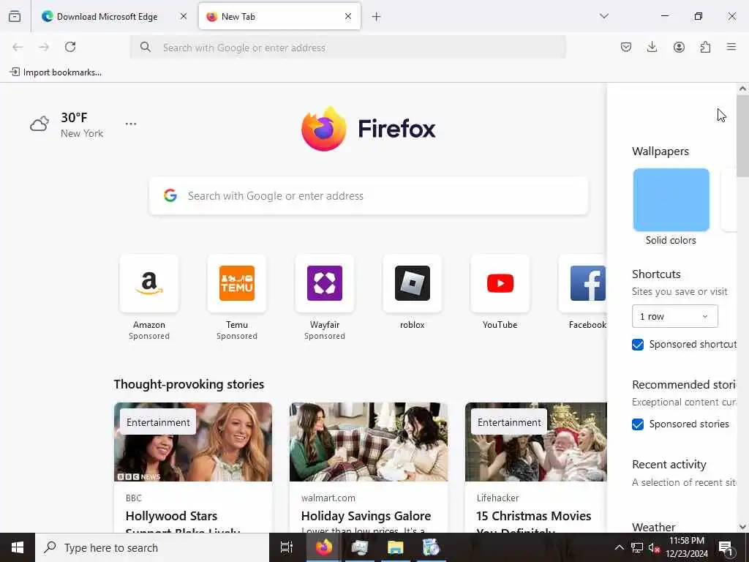Go back with the back arrow

[18, 47]
